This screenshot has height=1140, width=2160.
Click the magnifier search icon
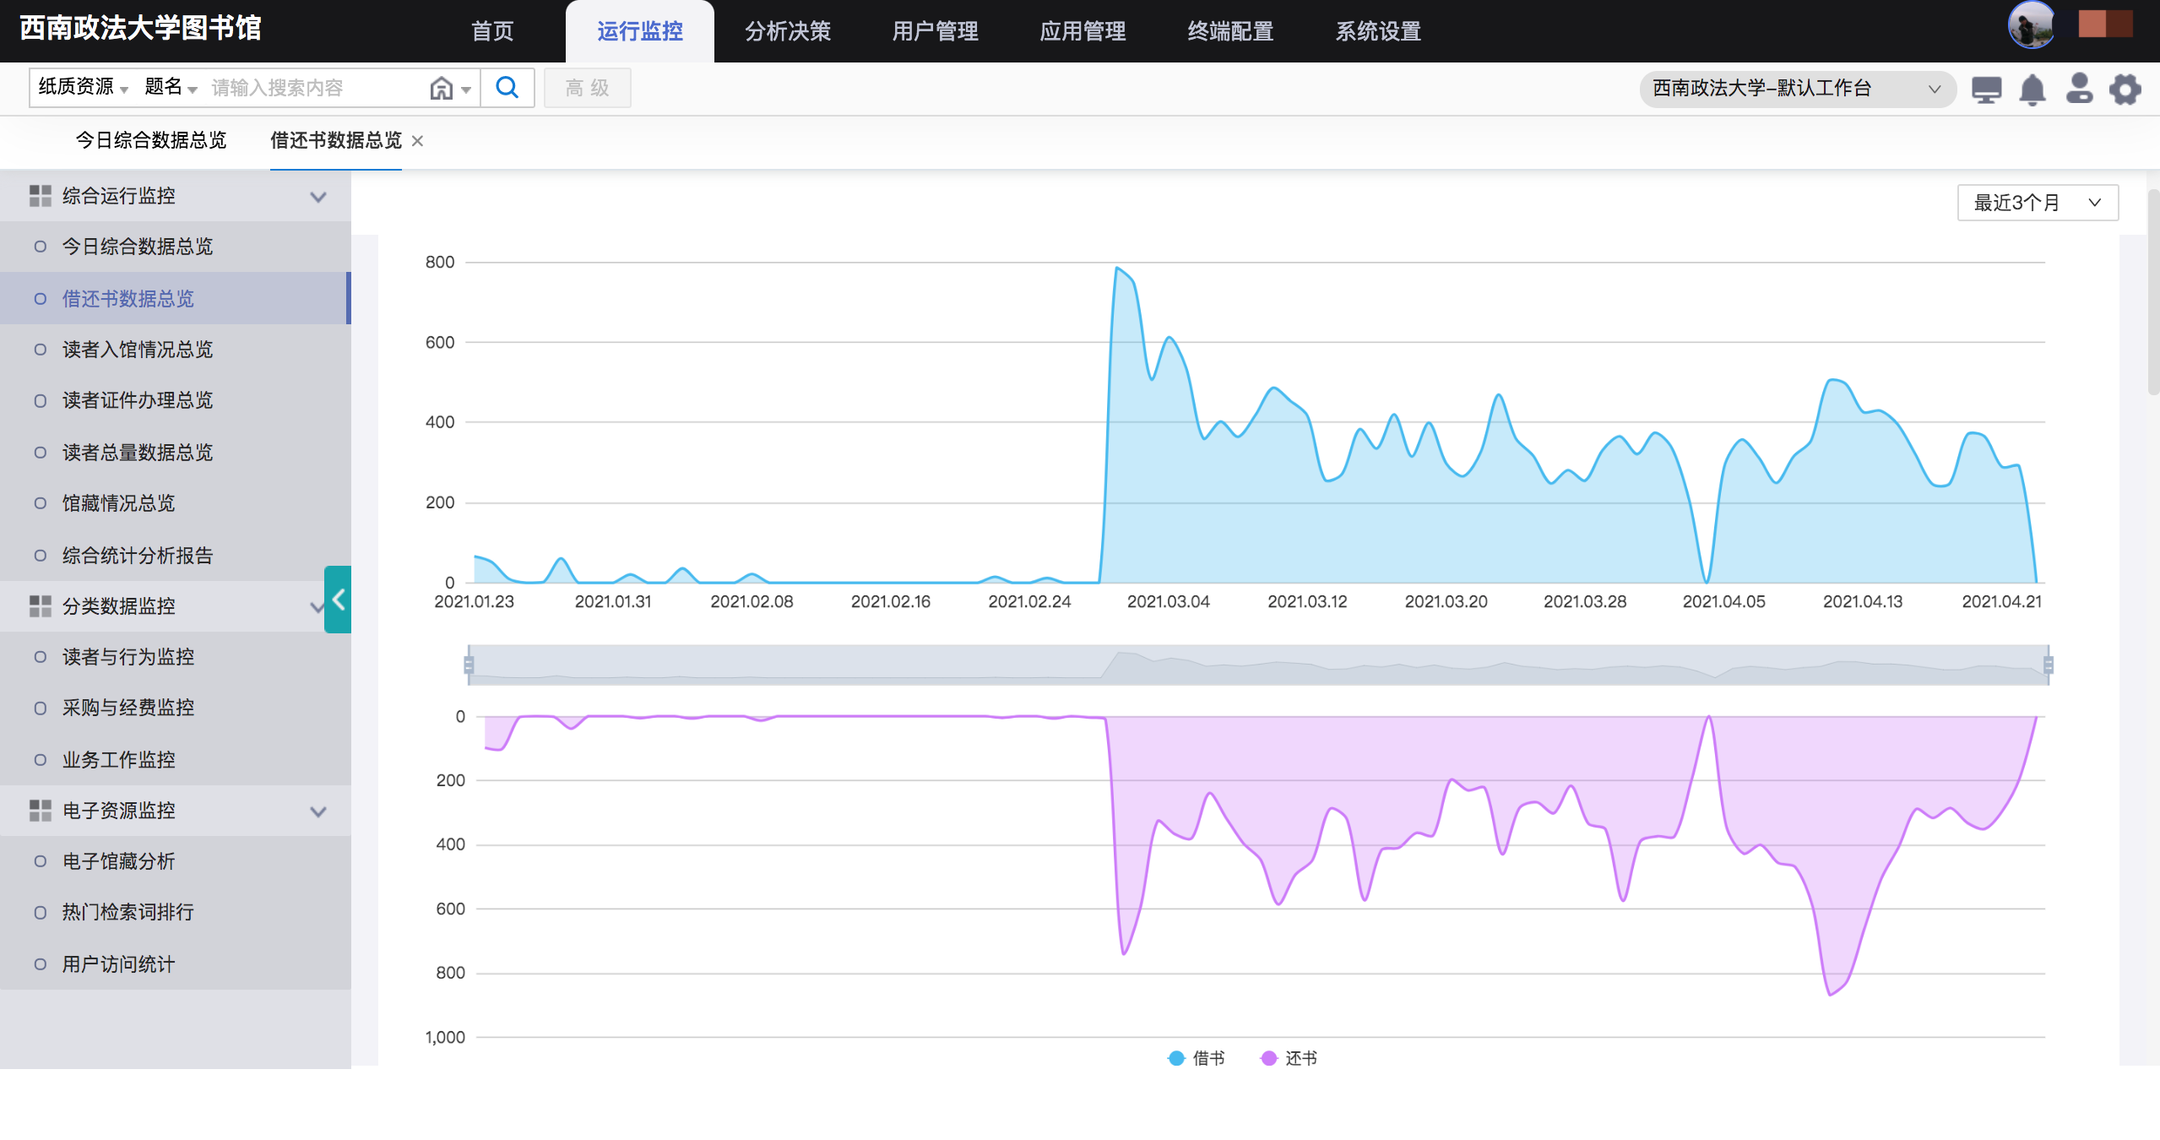click(x=507, y=88)
